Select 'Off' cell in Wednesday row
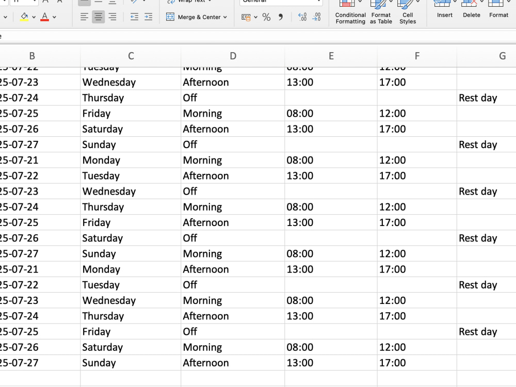The image size is (516, 387). (233, 191)
